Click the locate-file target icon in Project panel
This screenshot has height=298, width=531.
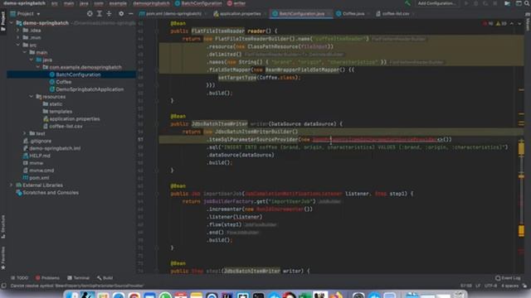[x=90, y=14]
